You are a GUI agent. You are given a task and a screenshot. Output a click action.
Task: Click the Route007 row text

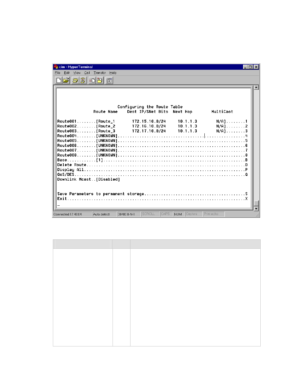click(x=152, y=150)
